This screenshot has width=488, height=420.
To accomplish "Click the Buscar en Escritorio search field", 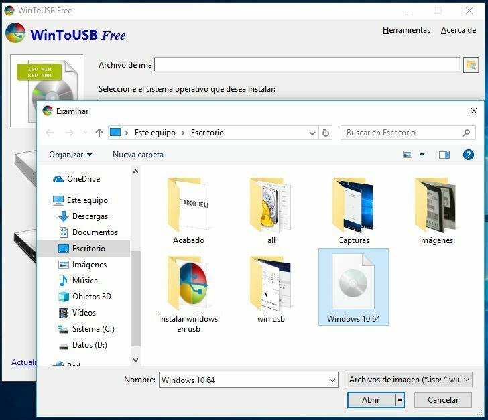I will [x=401, y=133].
